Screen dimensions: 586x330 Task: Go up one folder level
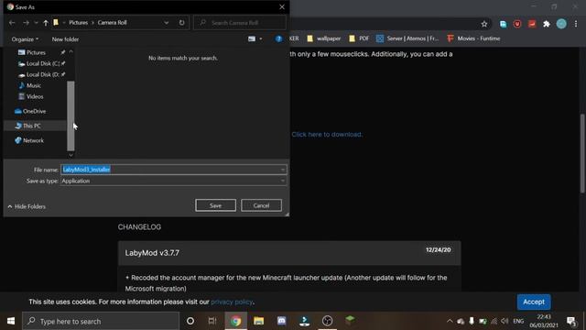pos(46,23)
